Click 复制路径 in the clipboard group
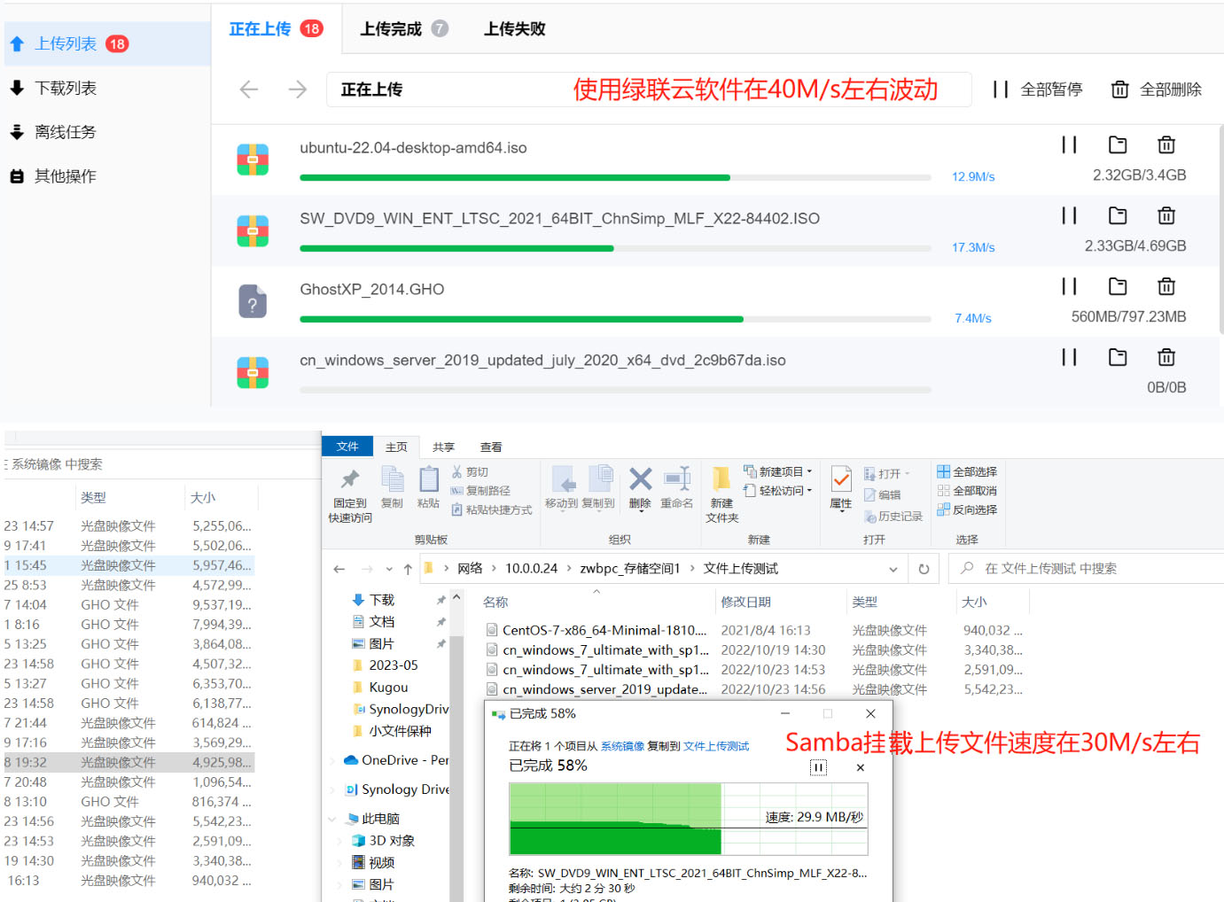 click(479, 491)
